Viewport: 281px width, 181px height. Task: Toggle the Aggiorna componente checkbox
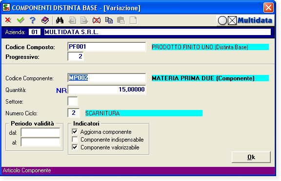75,132
